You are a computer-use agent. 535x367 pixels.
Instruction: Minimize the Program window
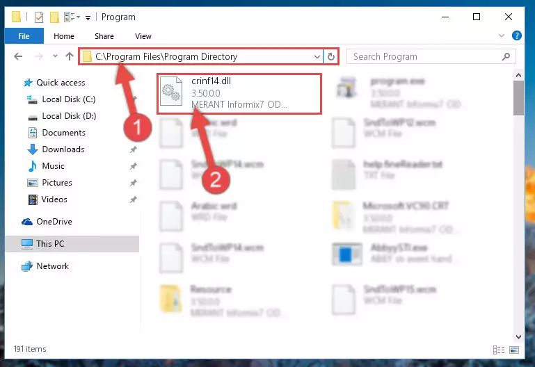[445, 17]
